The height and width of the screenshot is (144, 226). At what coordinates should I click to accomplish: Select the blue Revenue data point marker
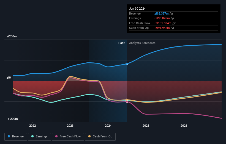127,64
